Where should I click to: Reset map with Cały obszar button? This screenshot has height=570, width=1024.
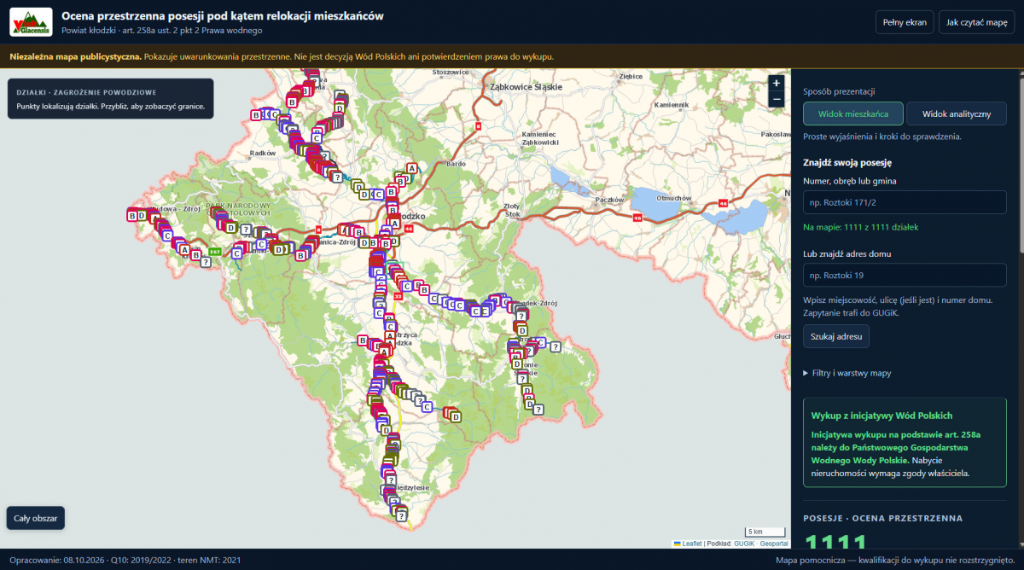coord(35,518)
